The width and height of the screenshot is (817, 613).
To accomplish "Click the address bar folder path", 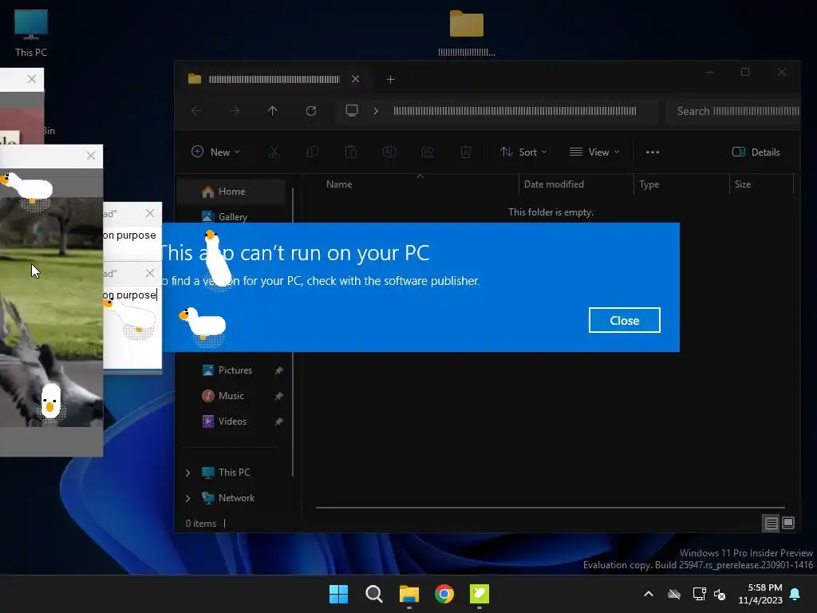I will (x=515, y=111).
